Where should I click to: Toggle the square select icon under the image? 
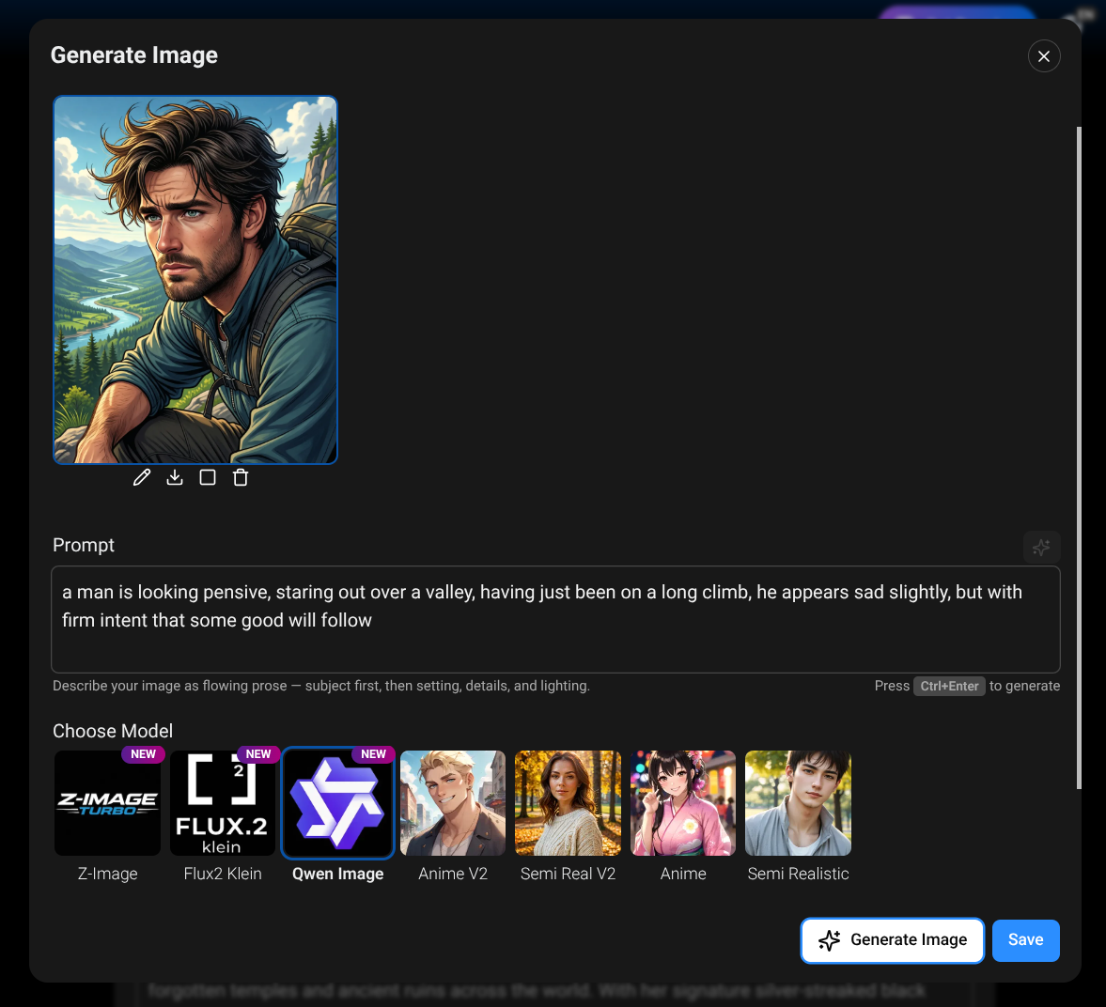click(x=208, y=477)
